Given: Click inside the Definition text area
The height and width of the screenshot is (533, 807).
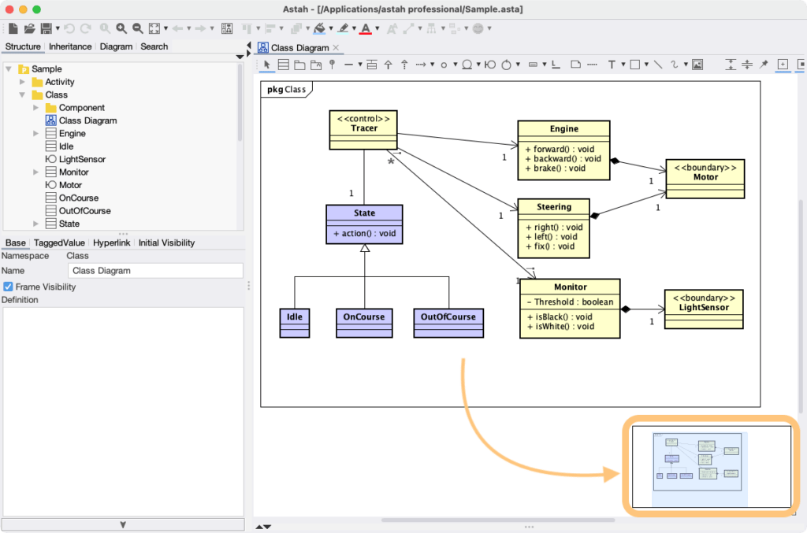Looking at the screenshot, I should (x=123, y=411).
